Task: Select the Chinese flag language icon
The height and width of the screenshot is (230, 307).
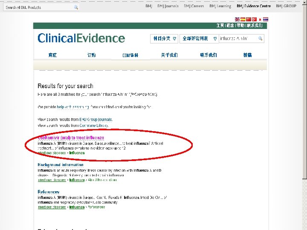Action: [249, 19]
